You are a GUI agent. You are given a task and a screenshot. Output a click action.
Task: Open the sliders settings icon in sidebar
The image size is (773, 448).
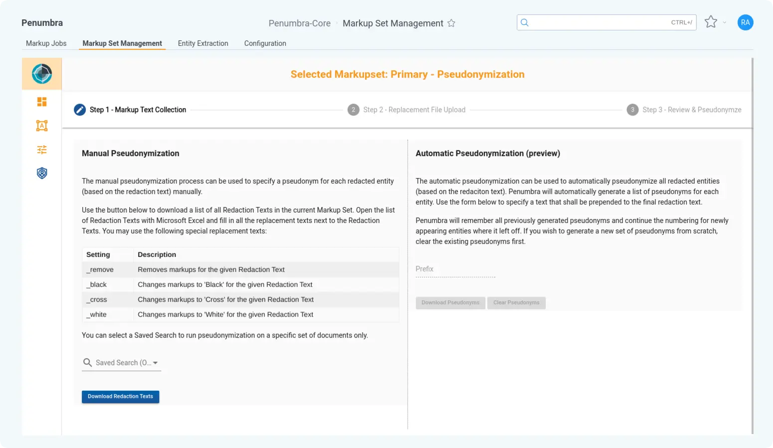pos(42,150)
